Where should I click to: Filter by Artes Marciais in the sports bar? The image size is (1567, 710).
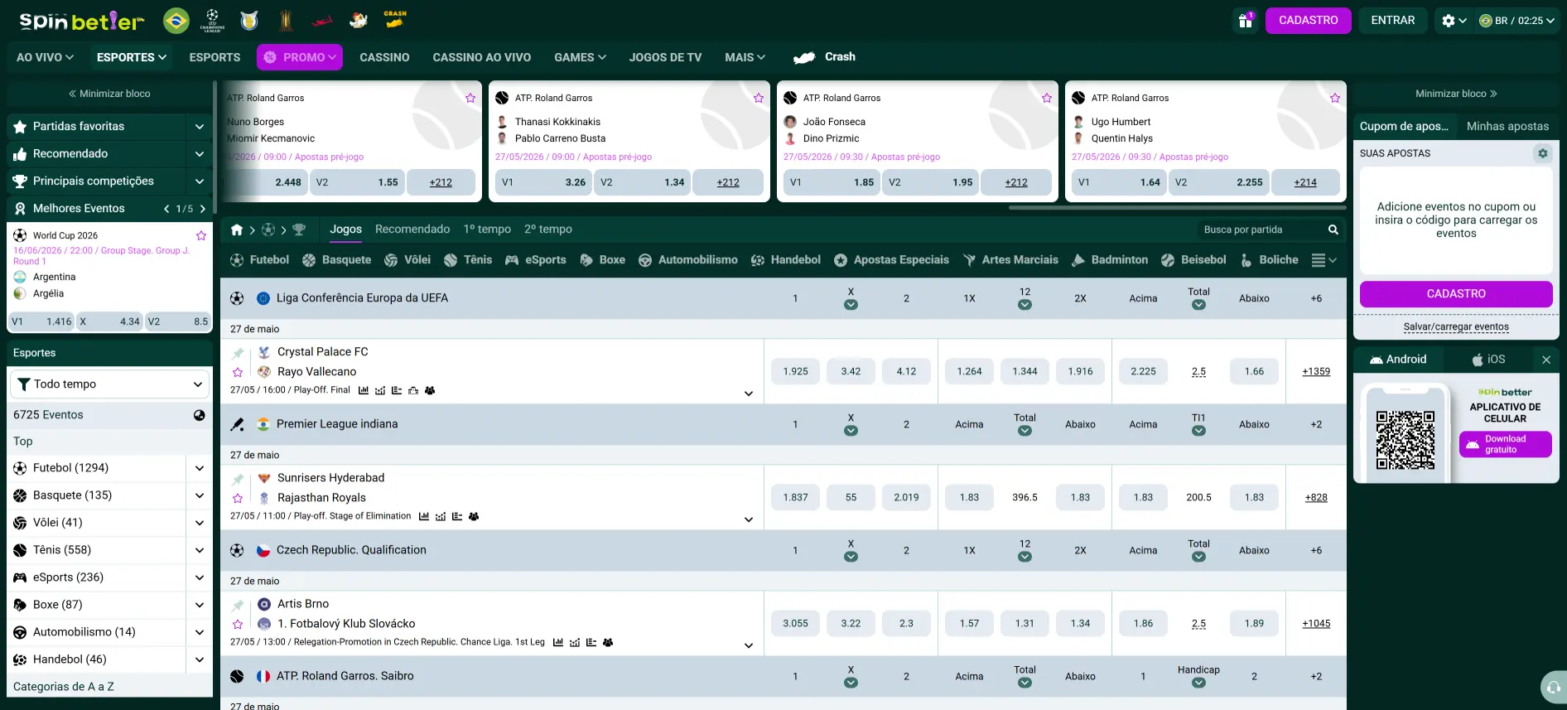(1010, 260)
